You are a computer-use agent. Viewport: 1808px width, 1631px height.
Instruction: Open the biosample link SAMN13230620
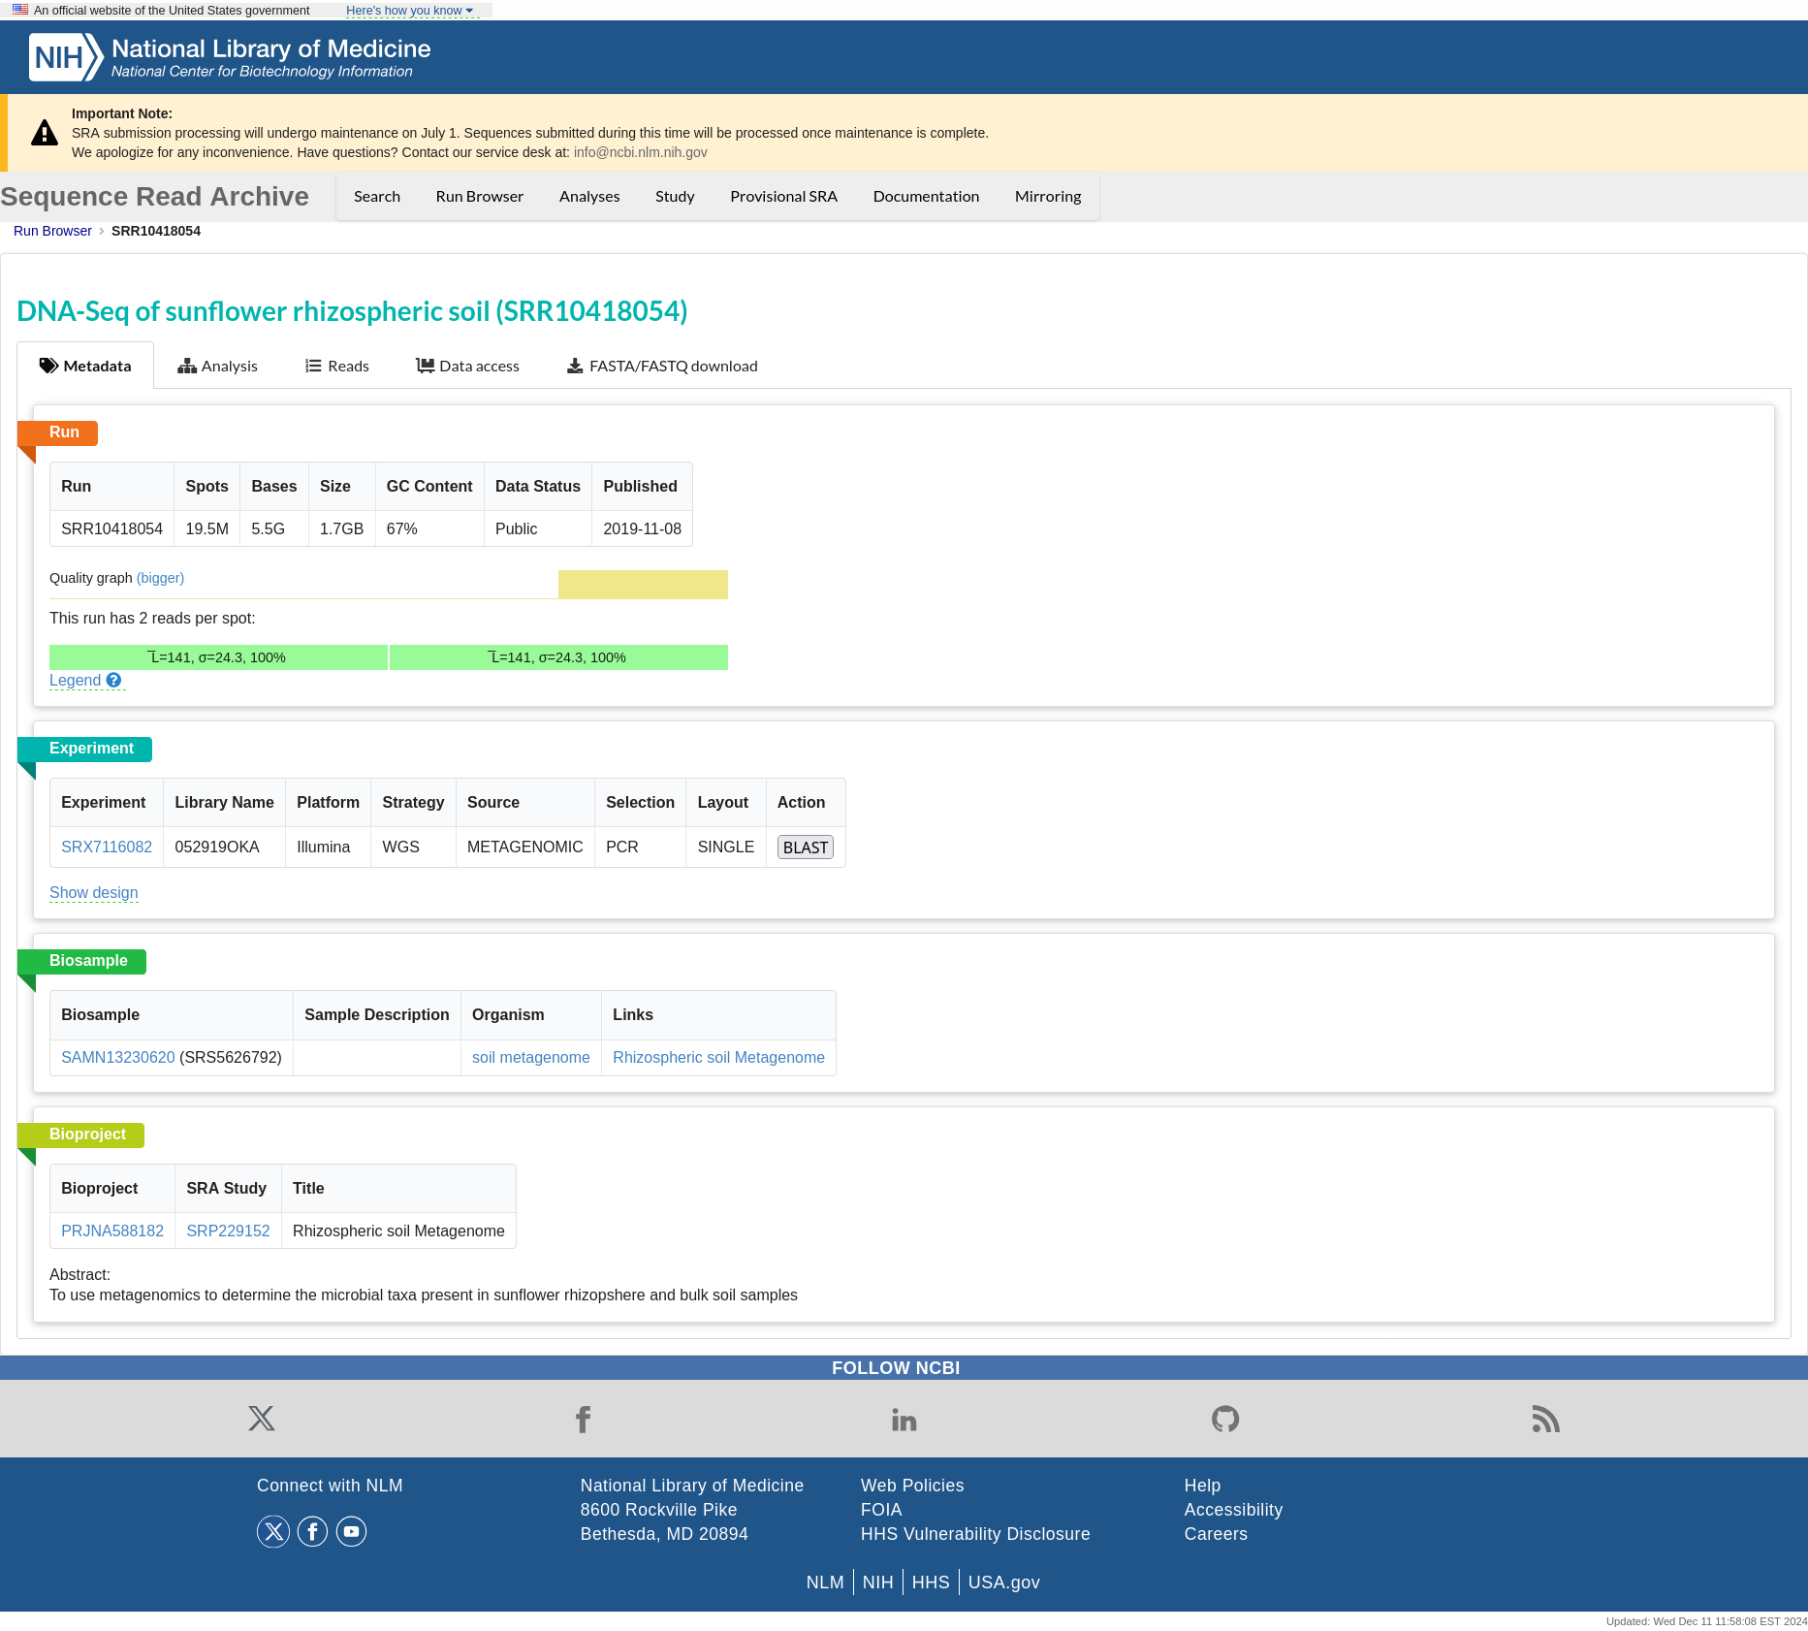pyautogui.click(x=118, y=1057)
